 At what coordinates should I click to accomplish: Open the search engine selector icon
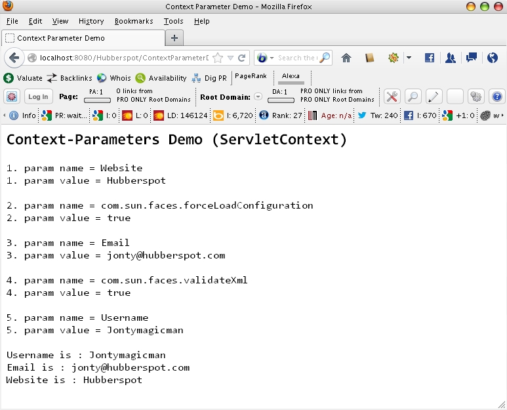point(265,58)
